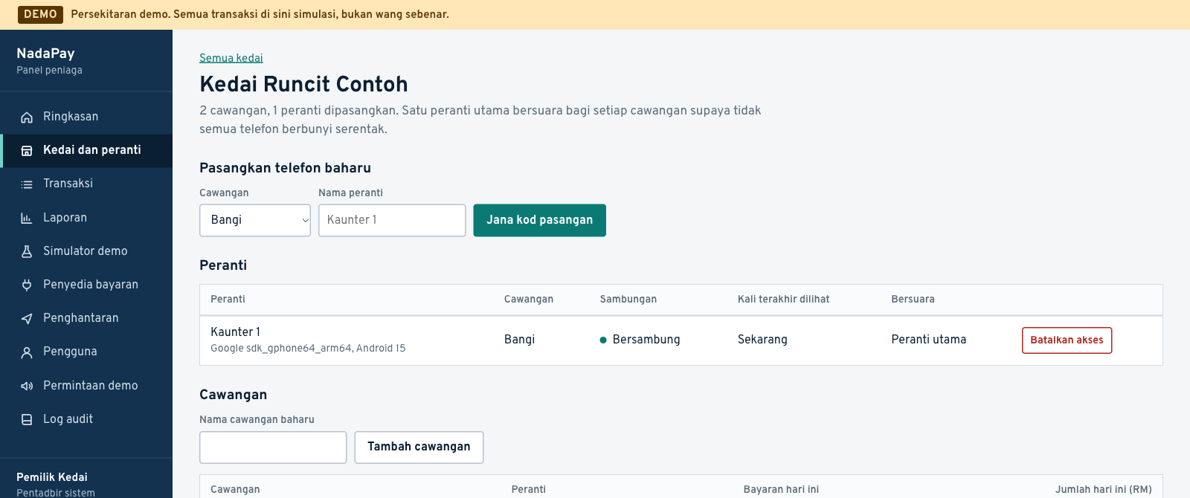The height and width of the screenshot is (498, 1190).
Task: Click the Permintaan demo megaphone icon
Action: pyautogui.click(x=27, y=387)
